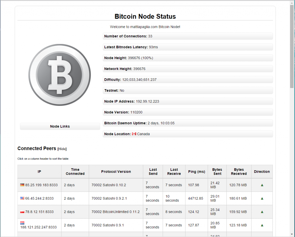Click the Canada flag icon in Node Location
Image resolution: width=295 pixels, height=237 pixels.
point(134,134)
